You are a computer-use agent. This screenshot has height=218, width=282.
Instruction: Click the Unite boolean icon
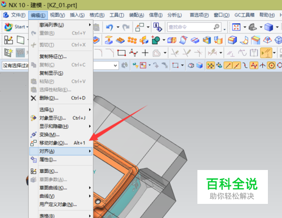(156, 40)
